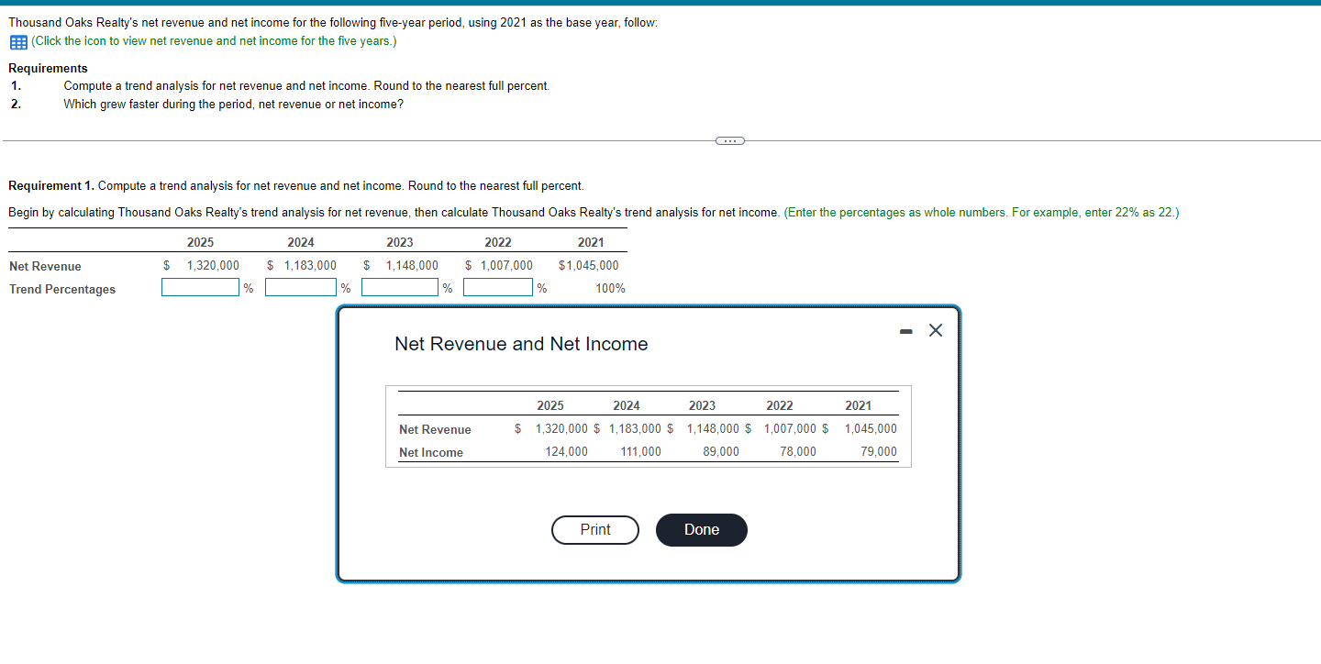Click the 2023 trend percentage input field

click(x=400, y=288)
